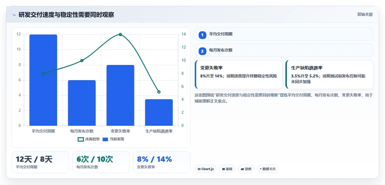Toggle the 改善趋势 legend entry

[89, 139]
